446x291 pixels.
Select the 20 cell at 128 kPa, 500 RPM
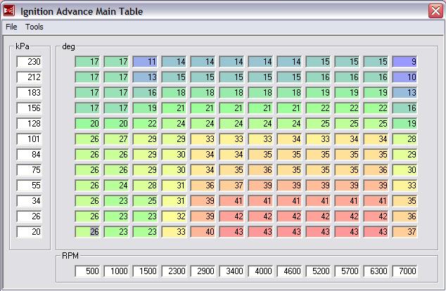pos(87,124)
